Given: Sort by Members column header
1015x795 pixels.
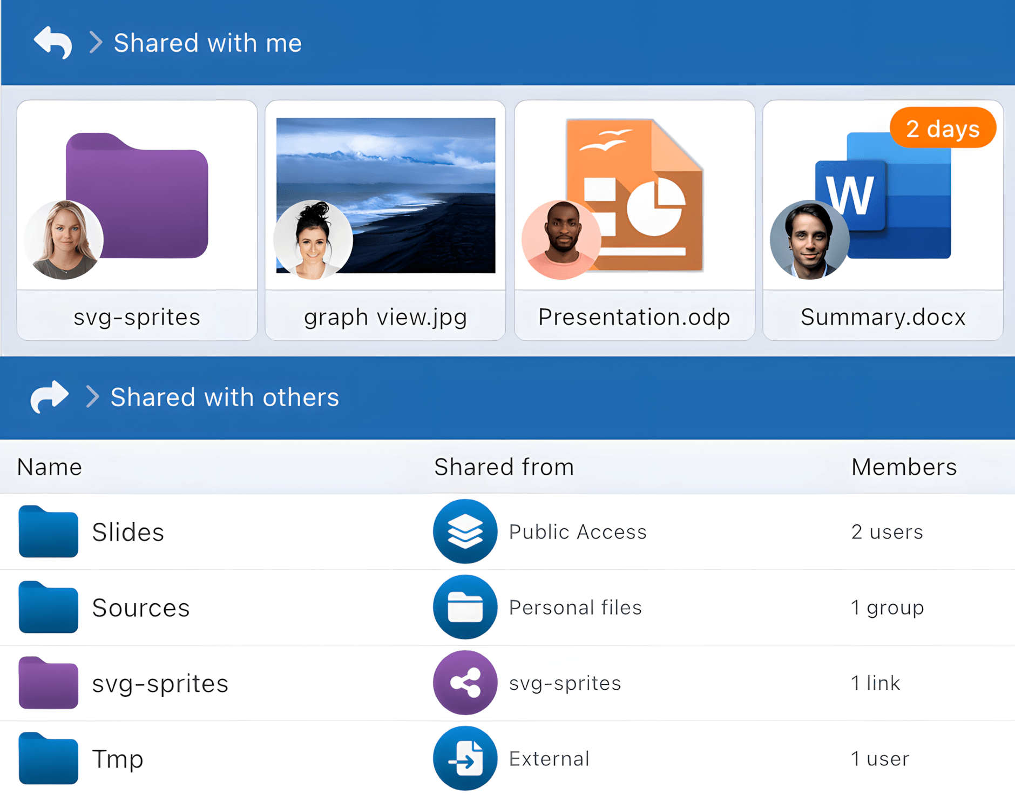Looking at the screenshot, I should pyautogui.click(x=904, y=467).
